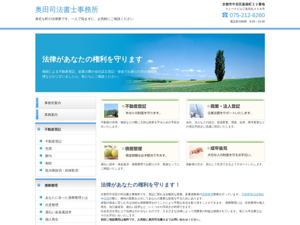Click the holding hands thumbnail in 成年後見 card
The image size is (300, 225).
click(196, 152)
